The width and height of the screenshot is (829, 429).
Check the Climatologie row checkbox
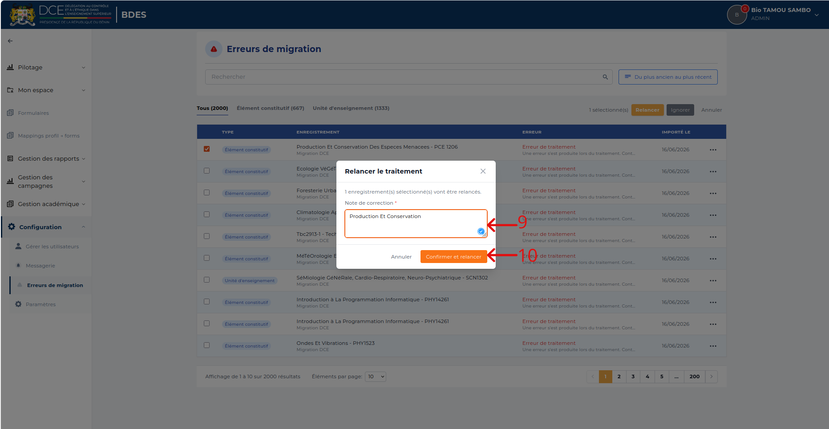tap(206, 214)
